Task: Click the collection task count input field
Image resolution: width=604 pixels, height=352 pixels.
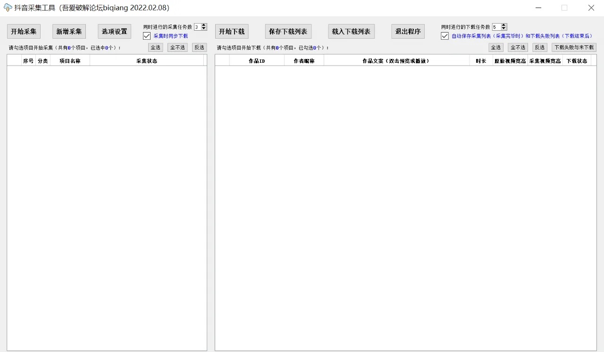Action: 197,27
